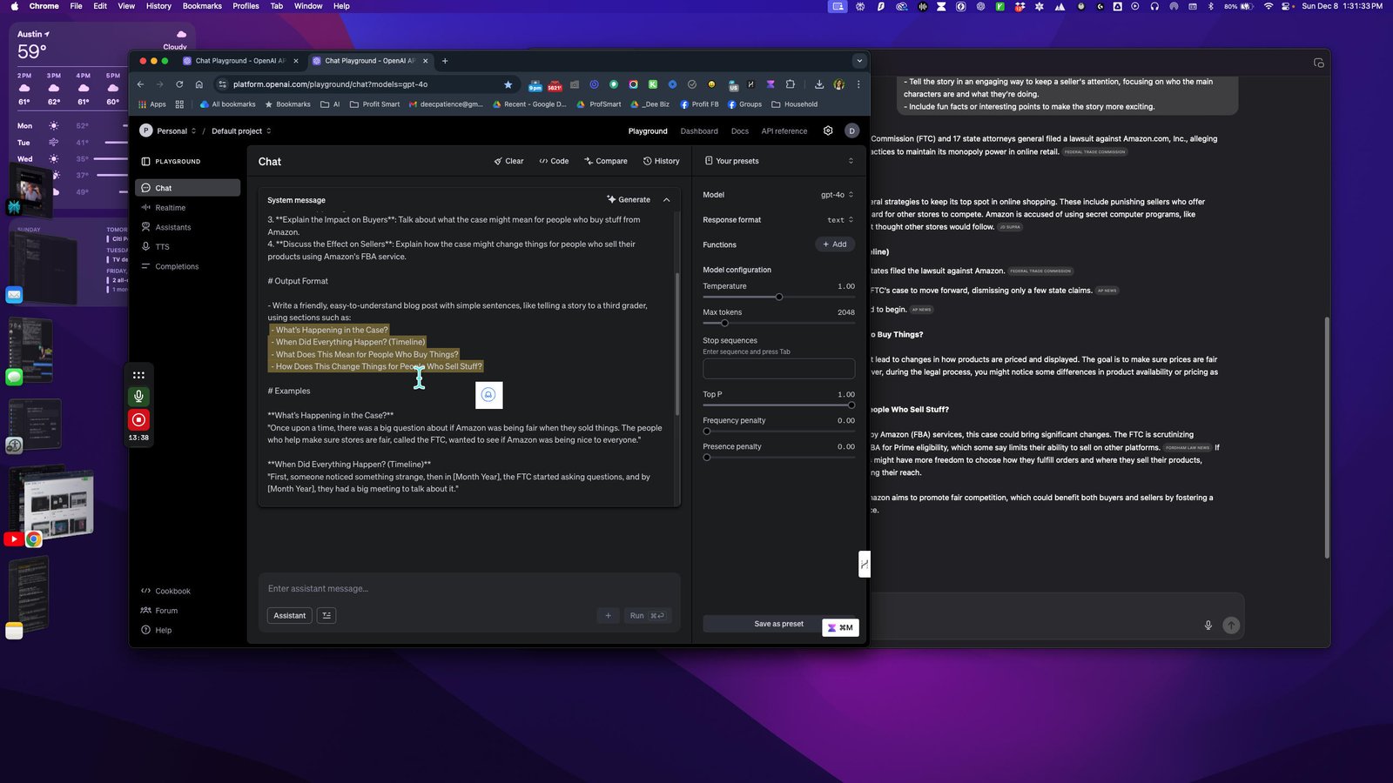Viewport: 1393px width, 783px height.
Task: Collapse the System message section
Action: click(x=667, y=199)
